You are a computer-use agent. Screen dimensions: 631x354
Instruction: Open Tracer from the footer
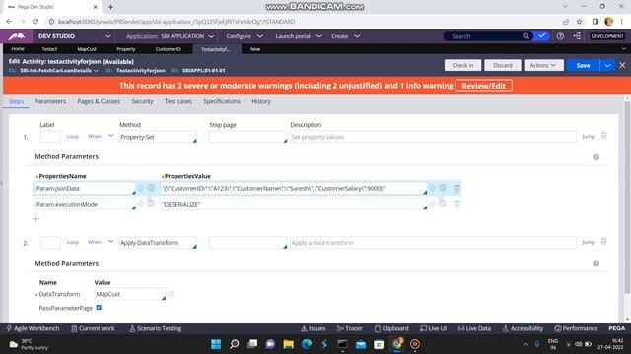pyautogui.click(x=349, y=328)
